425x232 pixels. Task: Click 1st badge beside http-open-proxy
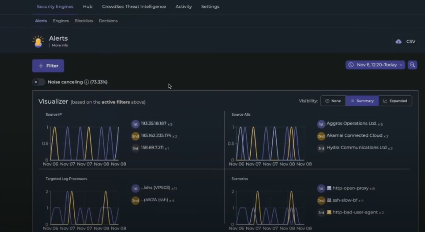[x=321, y=188]
